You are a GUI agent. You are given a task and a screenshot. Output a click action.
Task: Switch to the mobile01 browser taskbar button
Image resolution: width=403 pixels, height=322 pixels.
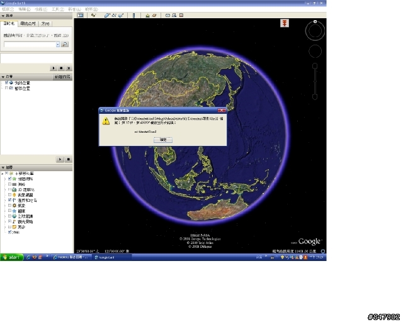click(71, 257)
